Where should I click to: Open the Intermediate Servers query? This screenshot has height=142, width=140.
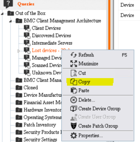[x=52, y=43]
